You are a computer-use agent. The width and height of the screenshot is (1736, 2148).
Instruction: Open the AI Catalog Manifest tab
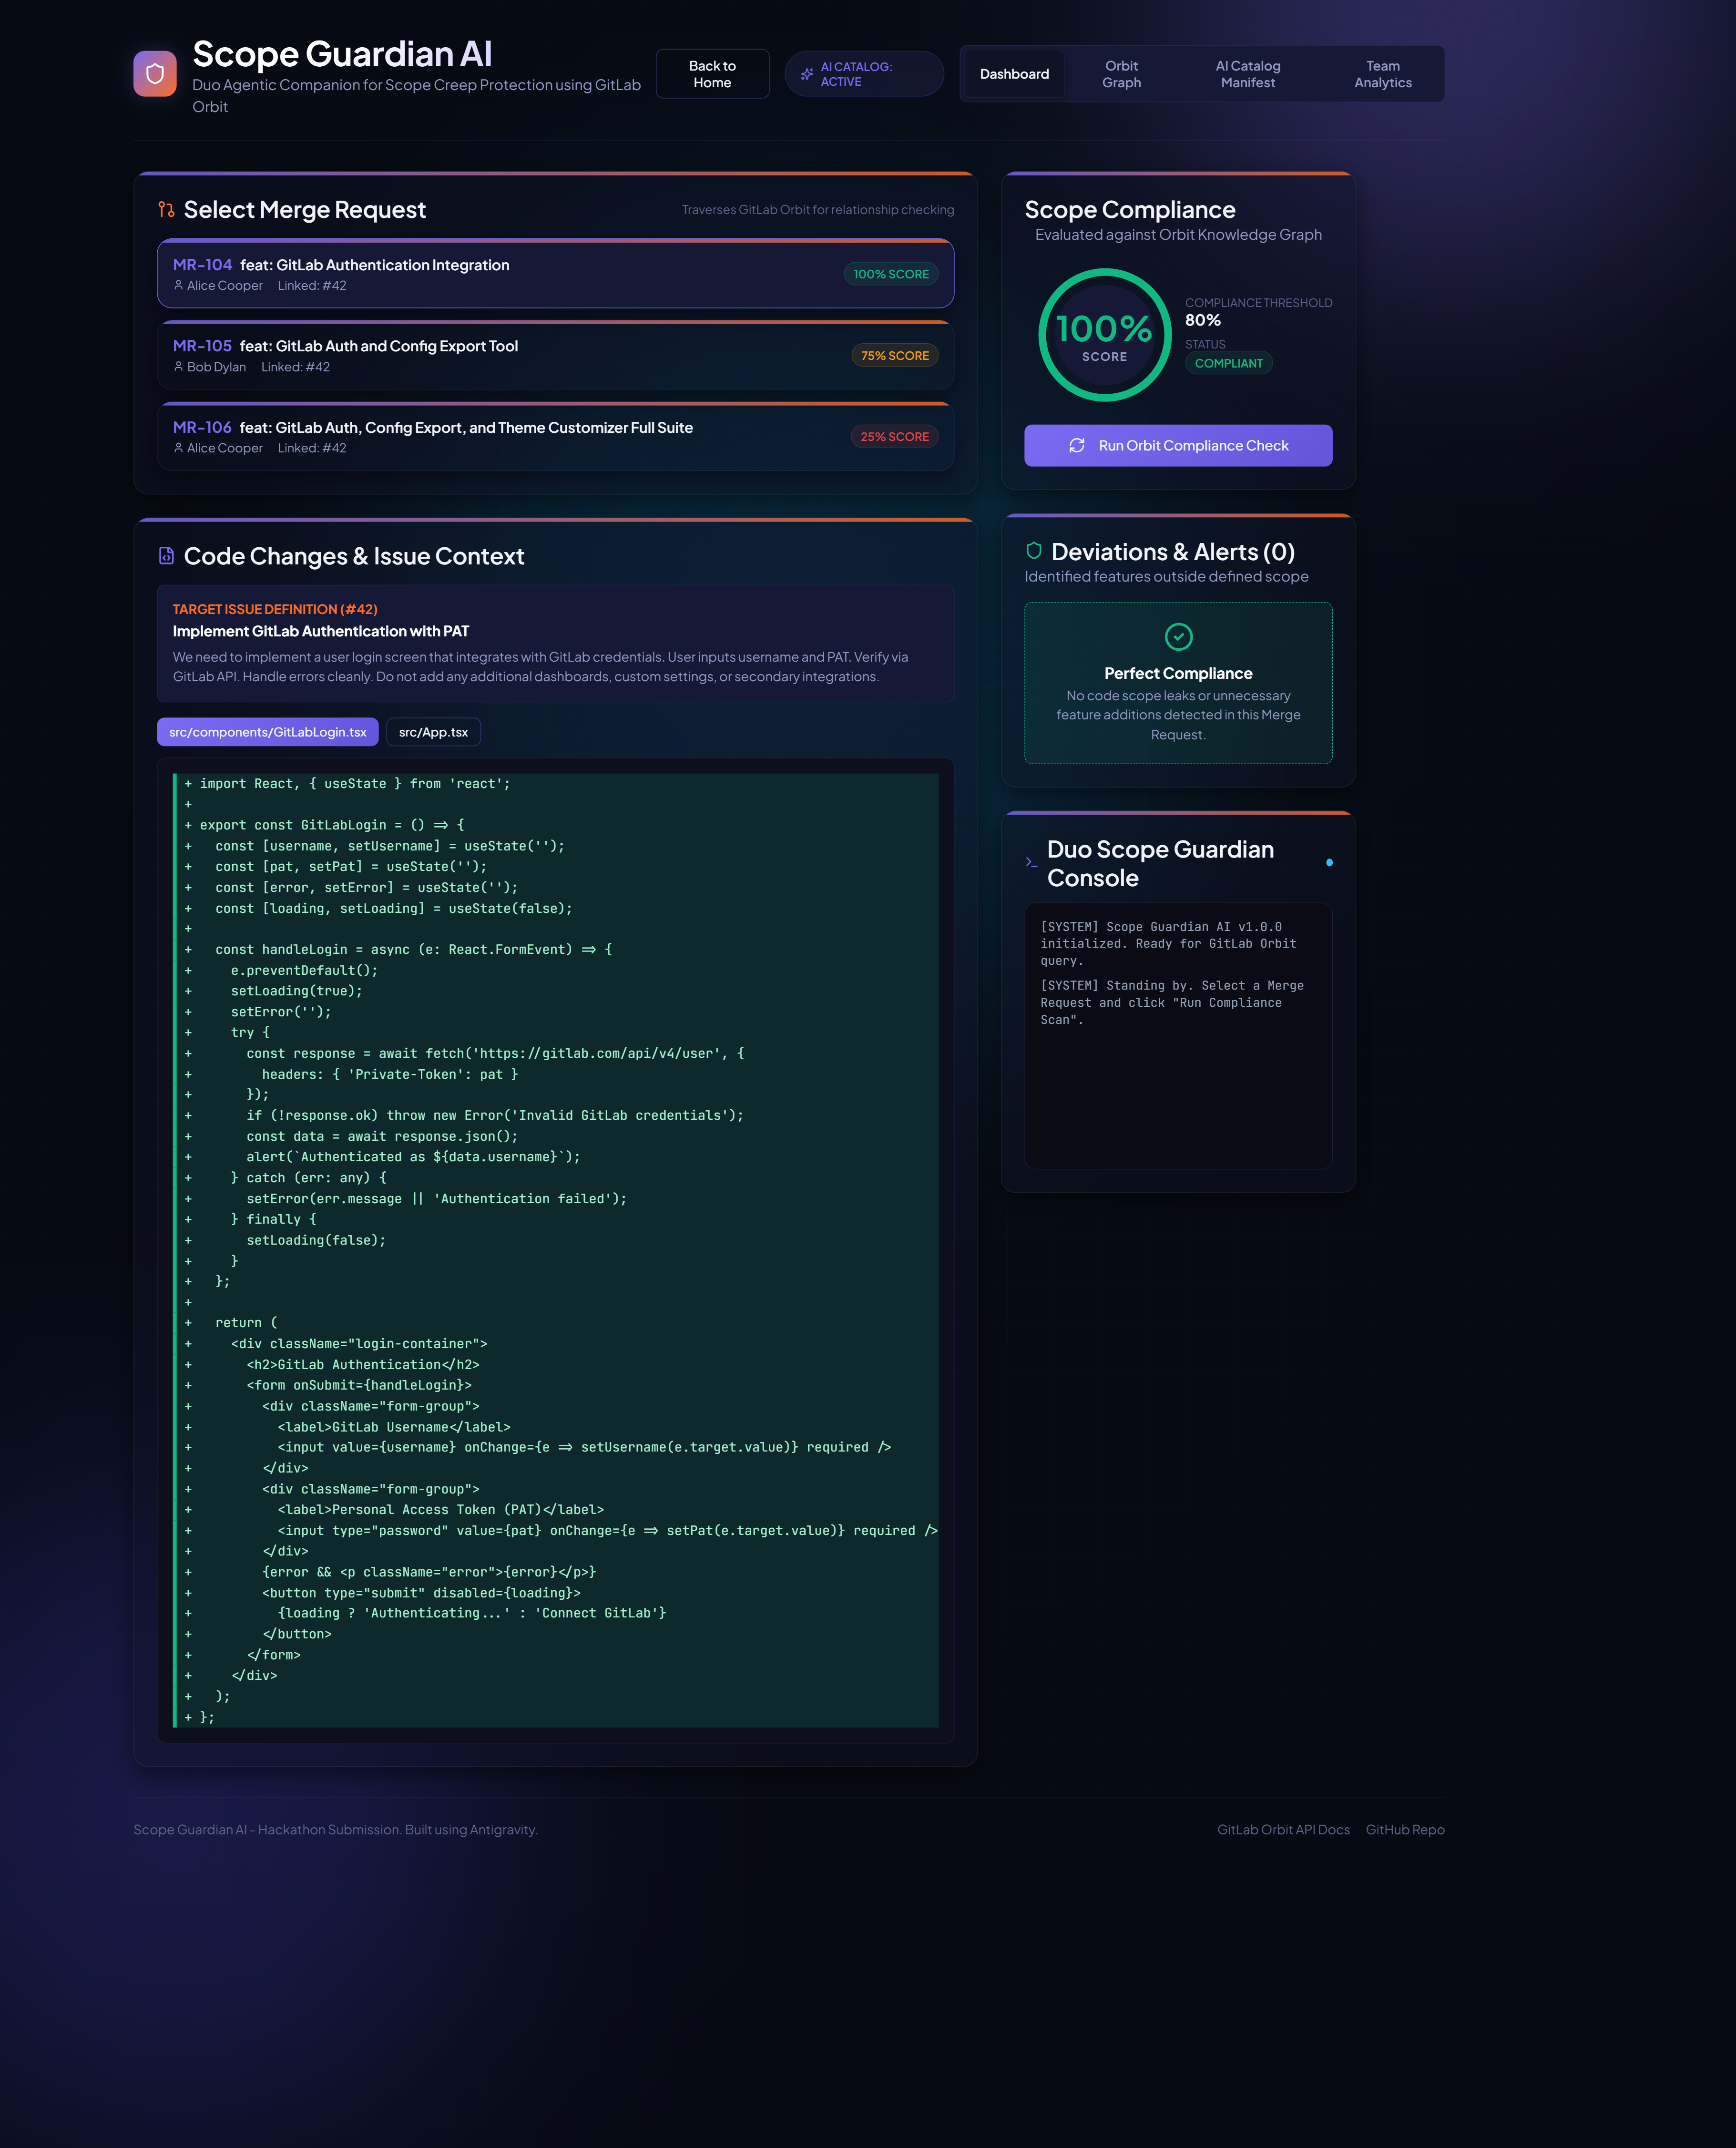[1247, 74]
